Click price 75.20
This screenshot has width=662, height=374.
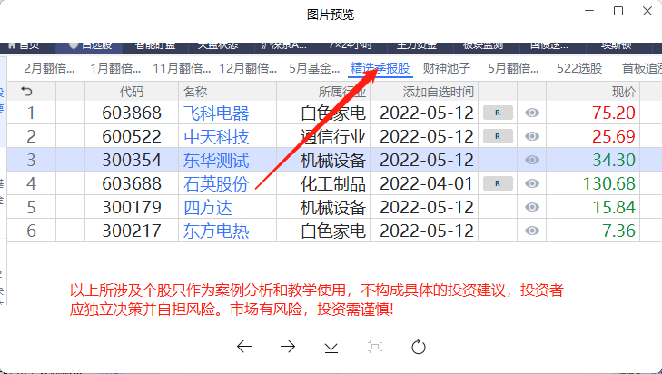(614, 113)
